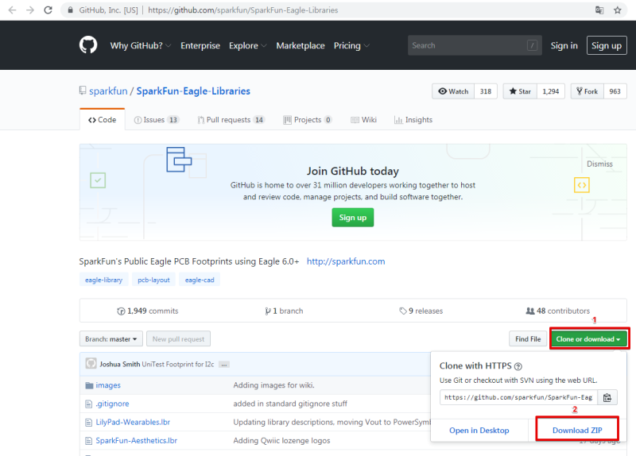Open the Pull requests tab

click(x=231, y=120)
